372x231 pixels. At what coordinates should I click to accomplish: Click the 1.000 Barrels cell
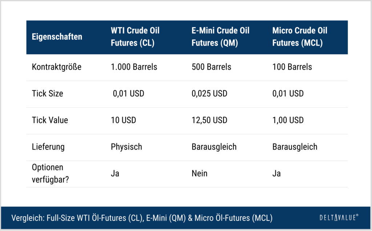pyautogui.click(x=134, y=67)
